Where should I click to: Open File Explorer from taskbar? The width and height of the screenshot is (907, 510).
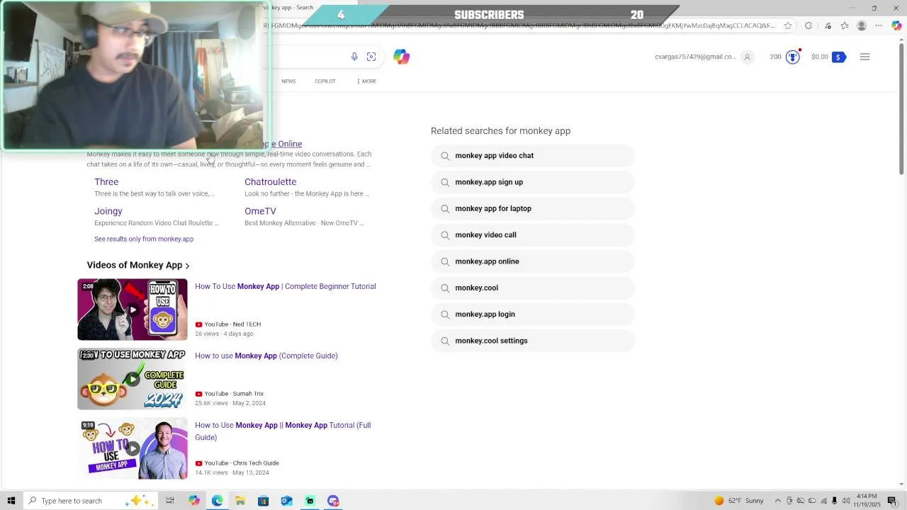click(x=240, y=501)
